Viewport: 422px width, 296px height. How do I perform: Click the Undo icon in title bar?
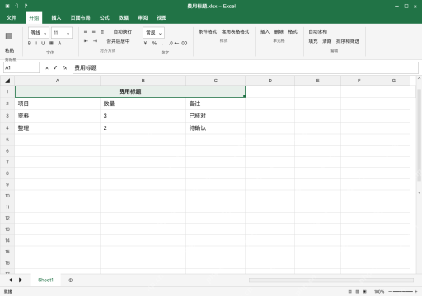pyautogui.click(x=16, y=6)
